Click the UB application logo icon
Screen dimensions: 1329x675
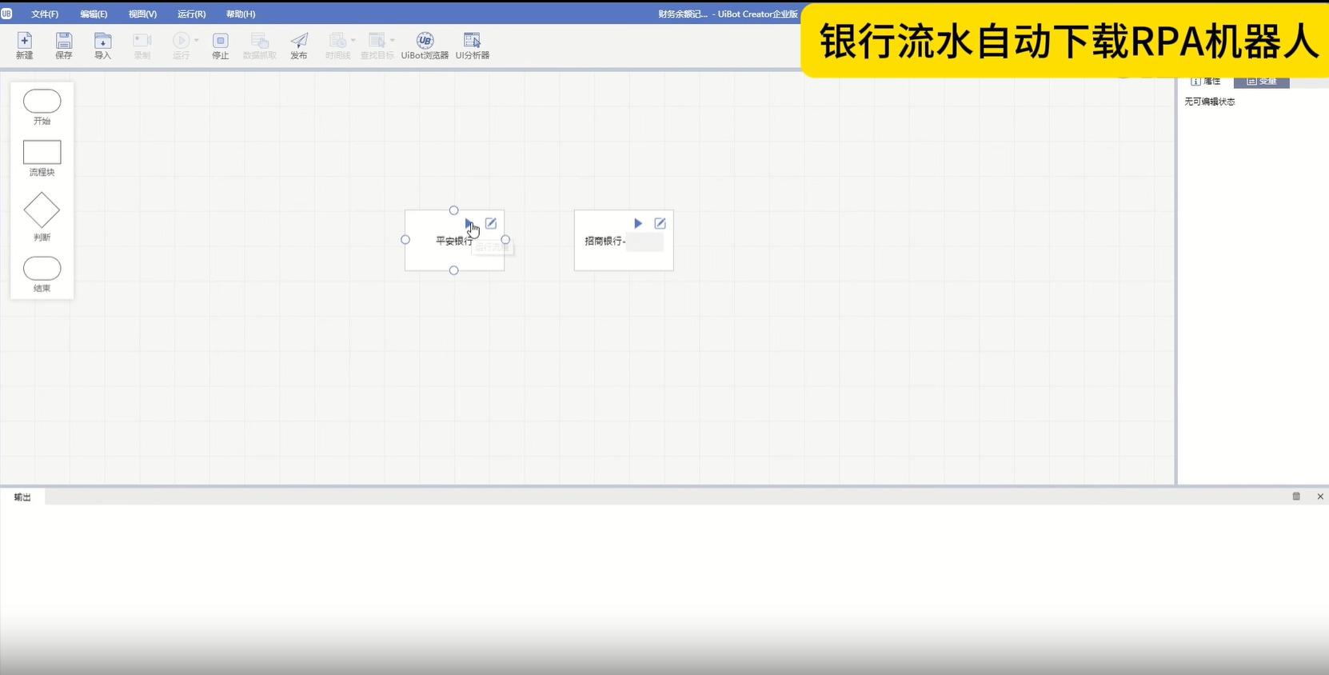[x=6, y=14]
